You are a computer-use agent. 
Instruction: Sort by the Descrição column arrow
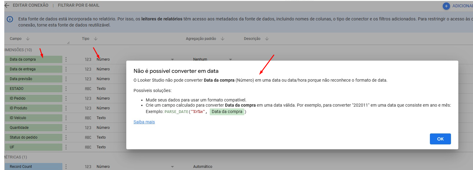(x=267, y=39)
